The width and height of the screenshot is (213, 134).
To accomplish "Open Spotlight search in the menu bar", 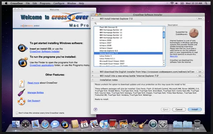I will (206, 3).
